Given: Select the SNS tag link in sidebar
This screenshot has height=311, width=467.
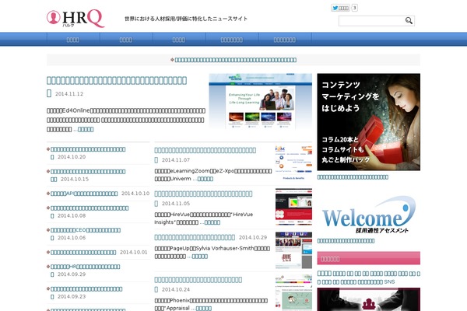Looking at the screenshot, I should (x=389, y=281).
